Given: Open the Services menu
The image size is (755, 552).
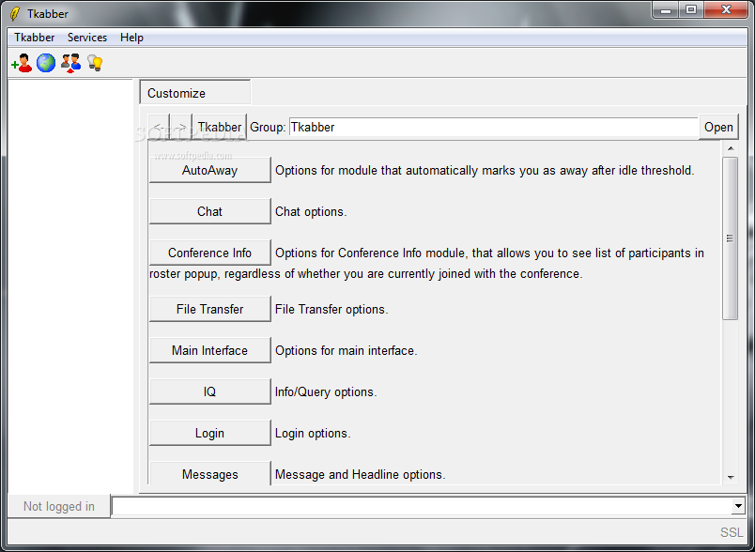Looking at the screenshot, I should 87,38.
